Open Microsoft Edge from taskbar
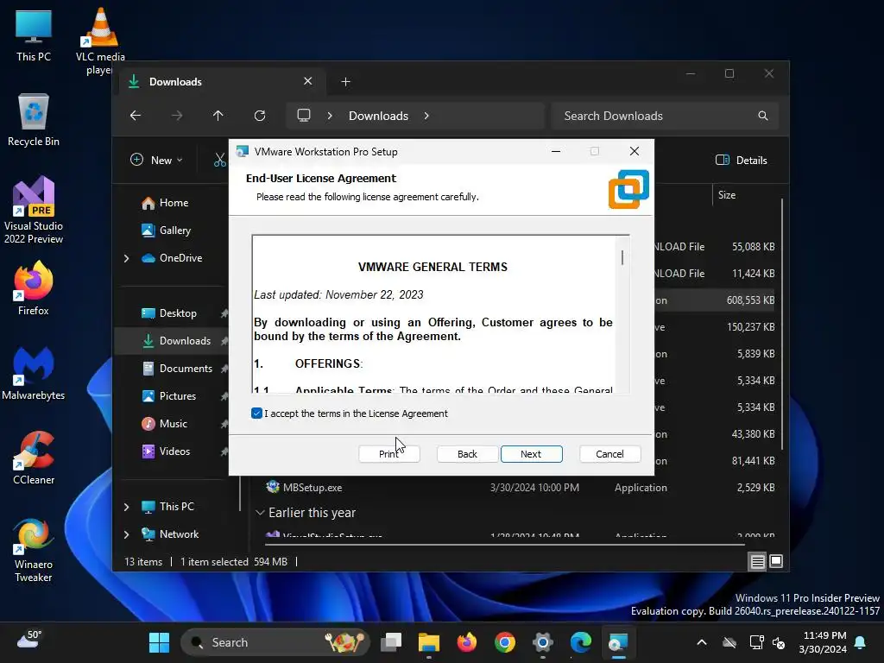 tap(581, 642)
